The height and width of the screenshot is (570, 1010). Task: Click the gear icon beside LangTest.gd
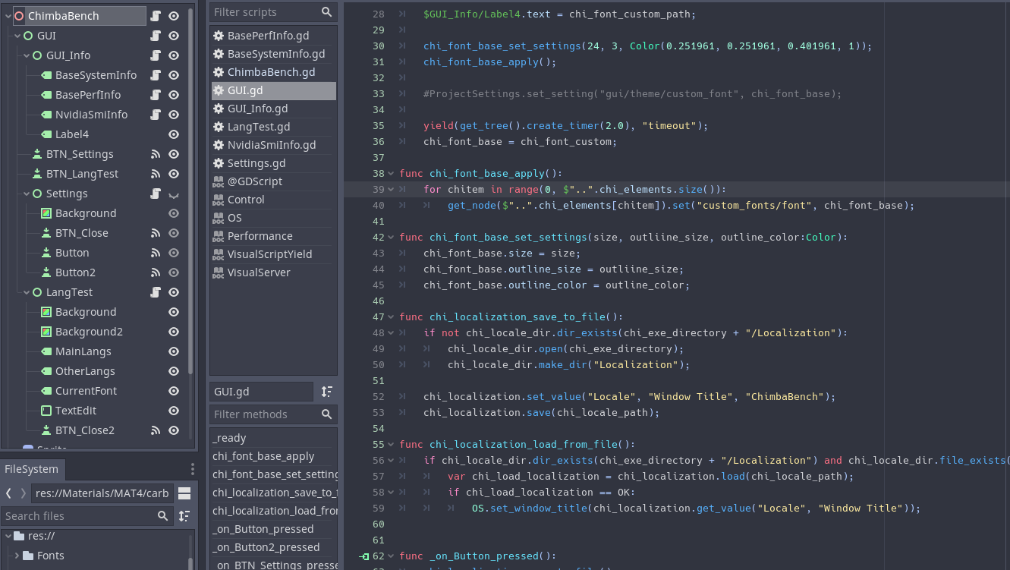[x=219, y=127]
